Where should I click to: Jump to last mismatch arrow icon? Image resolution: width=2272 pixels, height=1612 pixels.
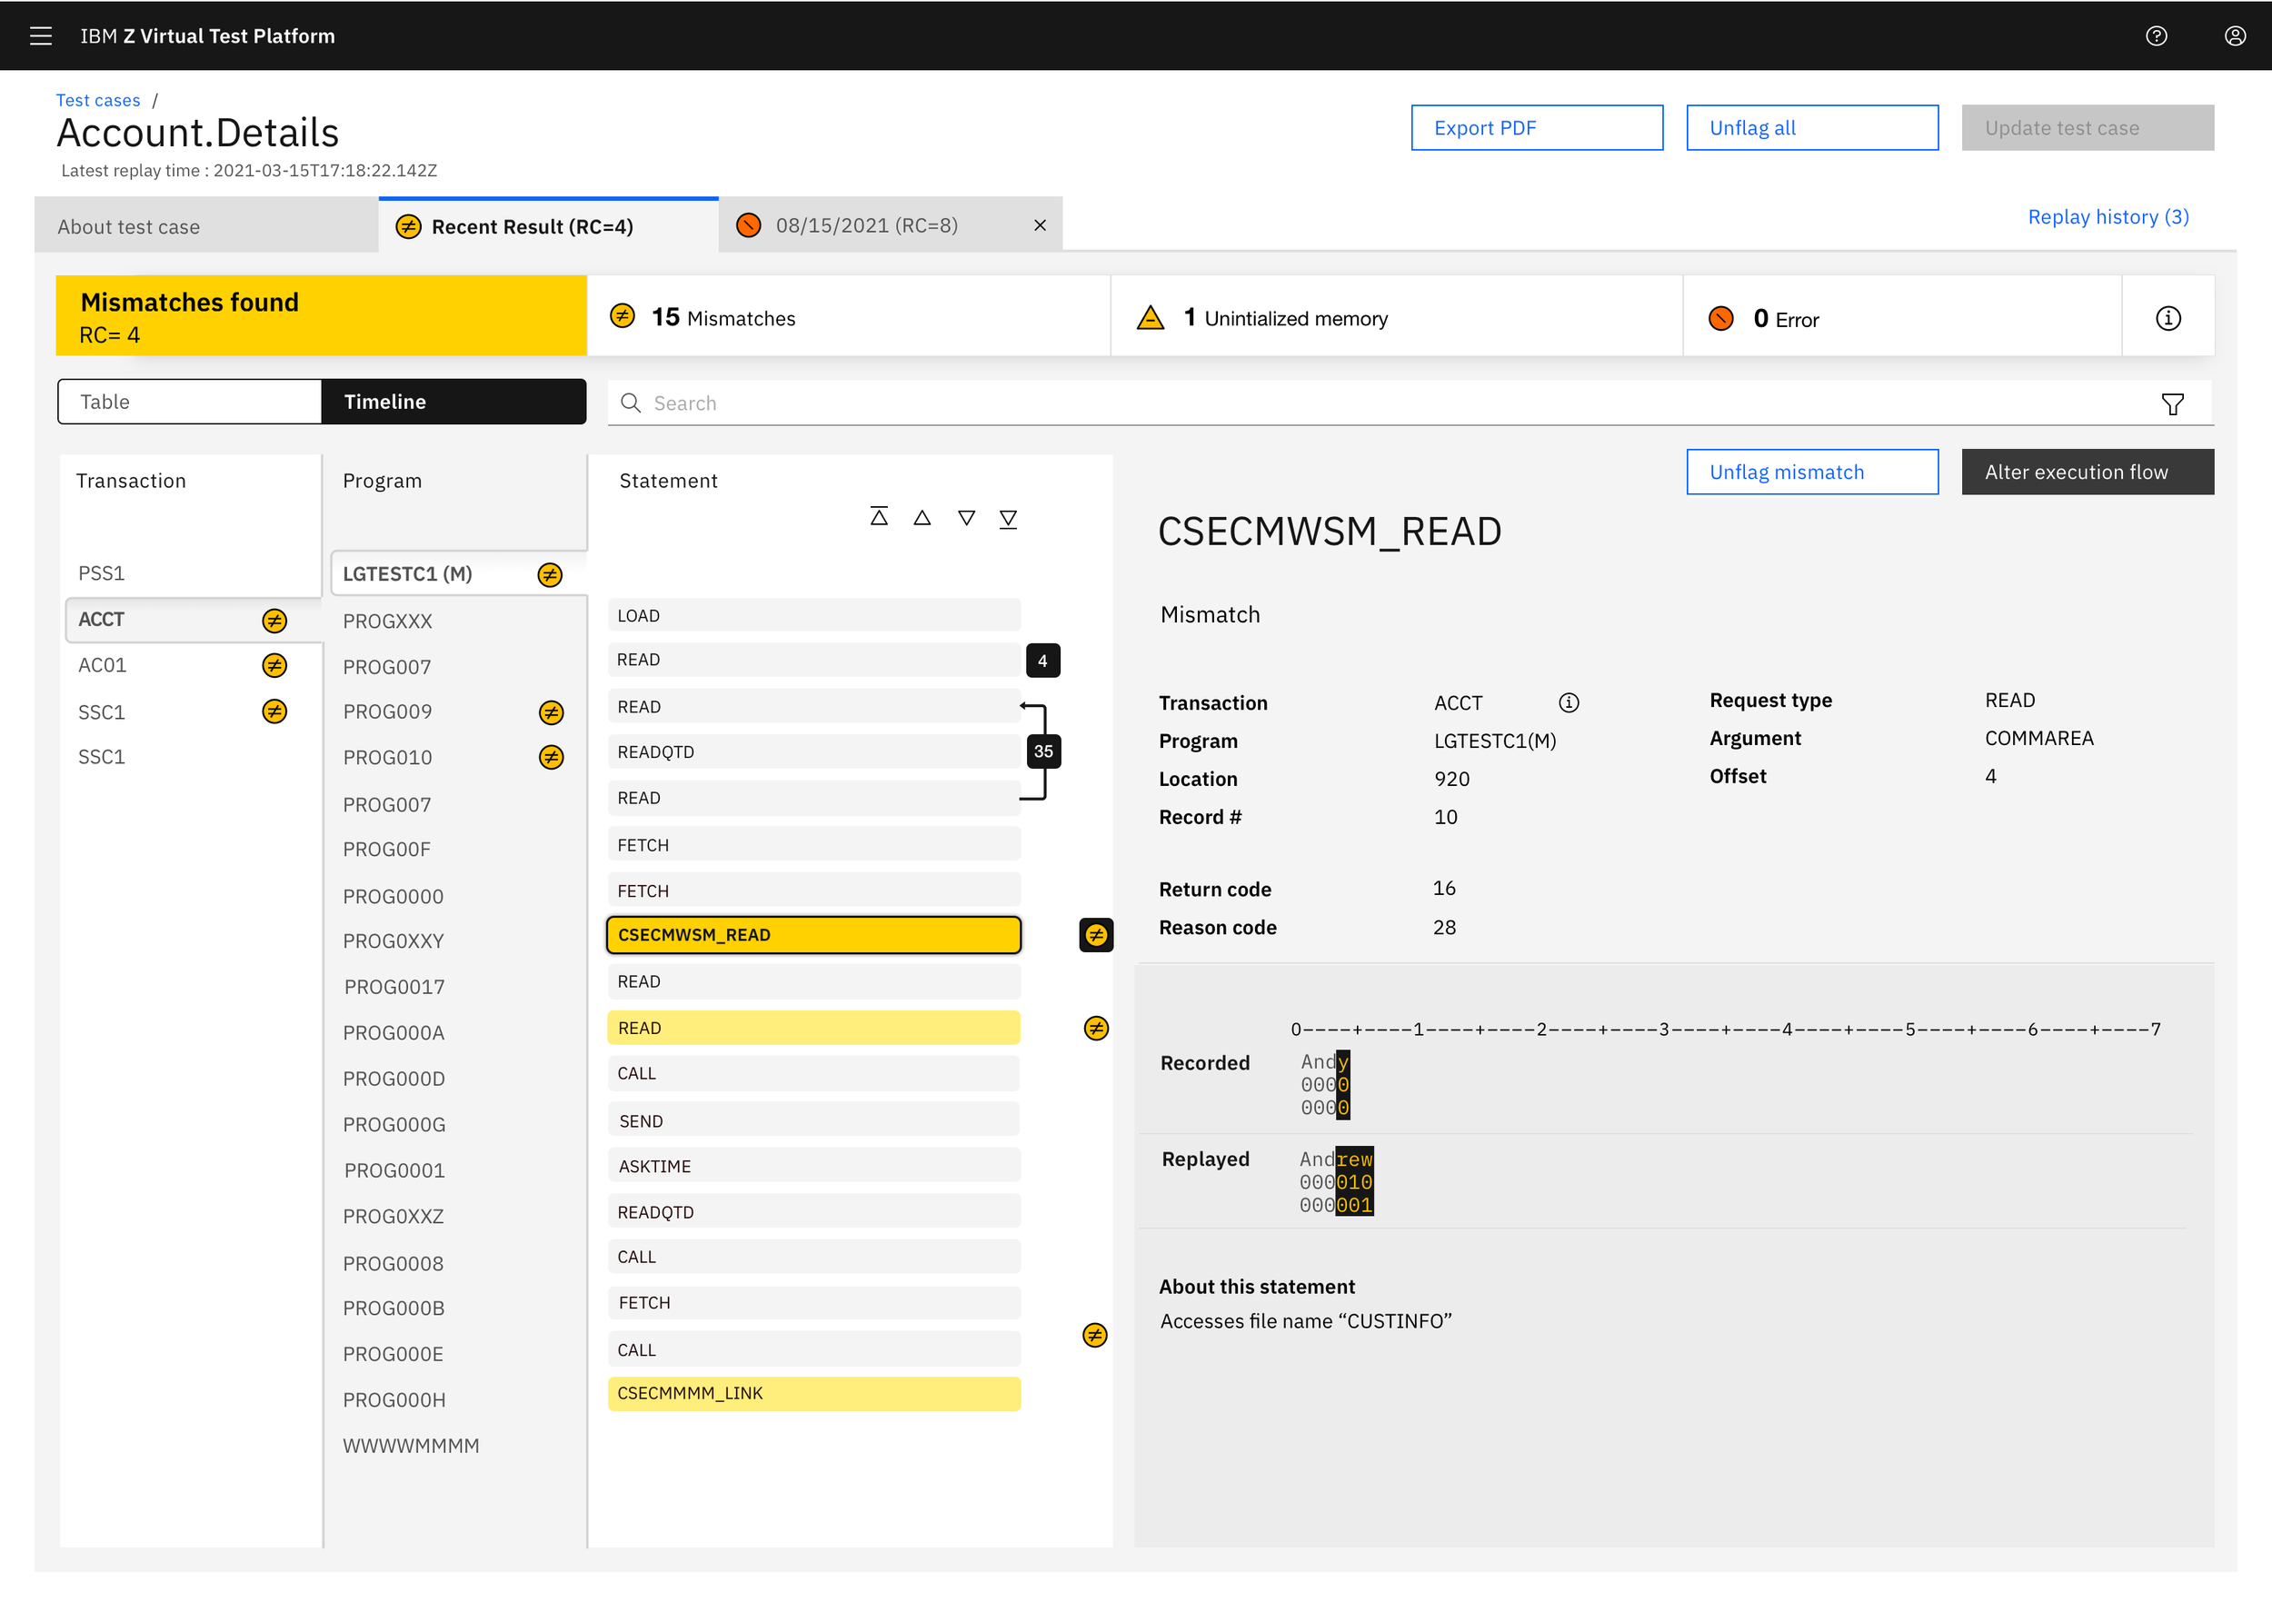pos(1009,517)
